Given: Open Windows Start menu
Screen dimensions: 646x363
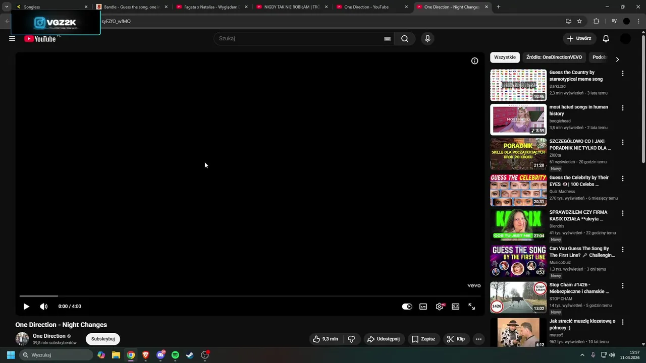Looking at the screenshot, I should 11,355.
